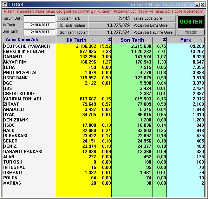The height and width of the screenshot is (199, 208).
Task: Select the TERA row
Action: [103, 67]
